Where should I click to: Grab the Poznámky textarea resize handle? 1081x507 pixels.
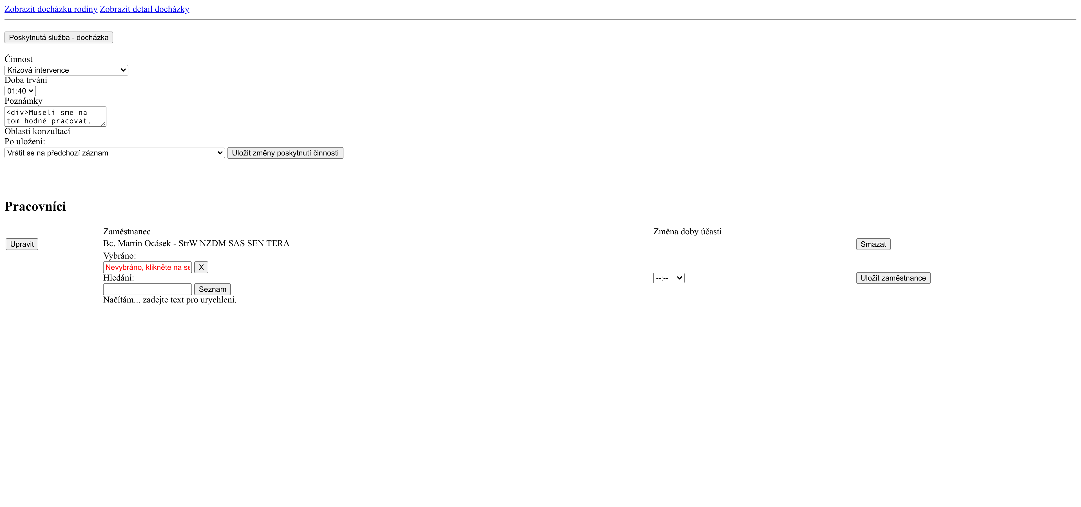tap(103, 124)
